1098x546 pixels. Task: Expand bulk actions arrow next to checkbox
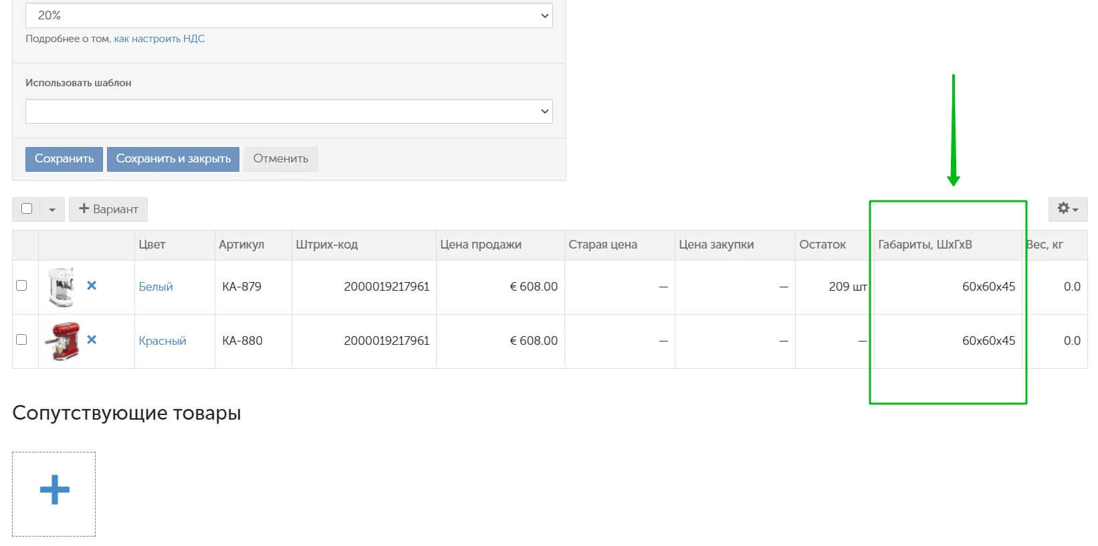(52, 210)
